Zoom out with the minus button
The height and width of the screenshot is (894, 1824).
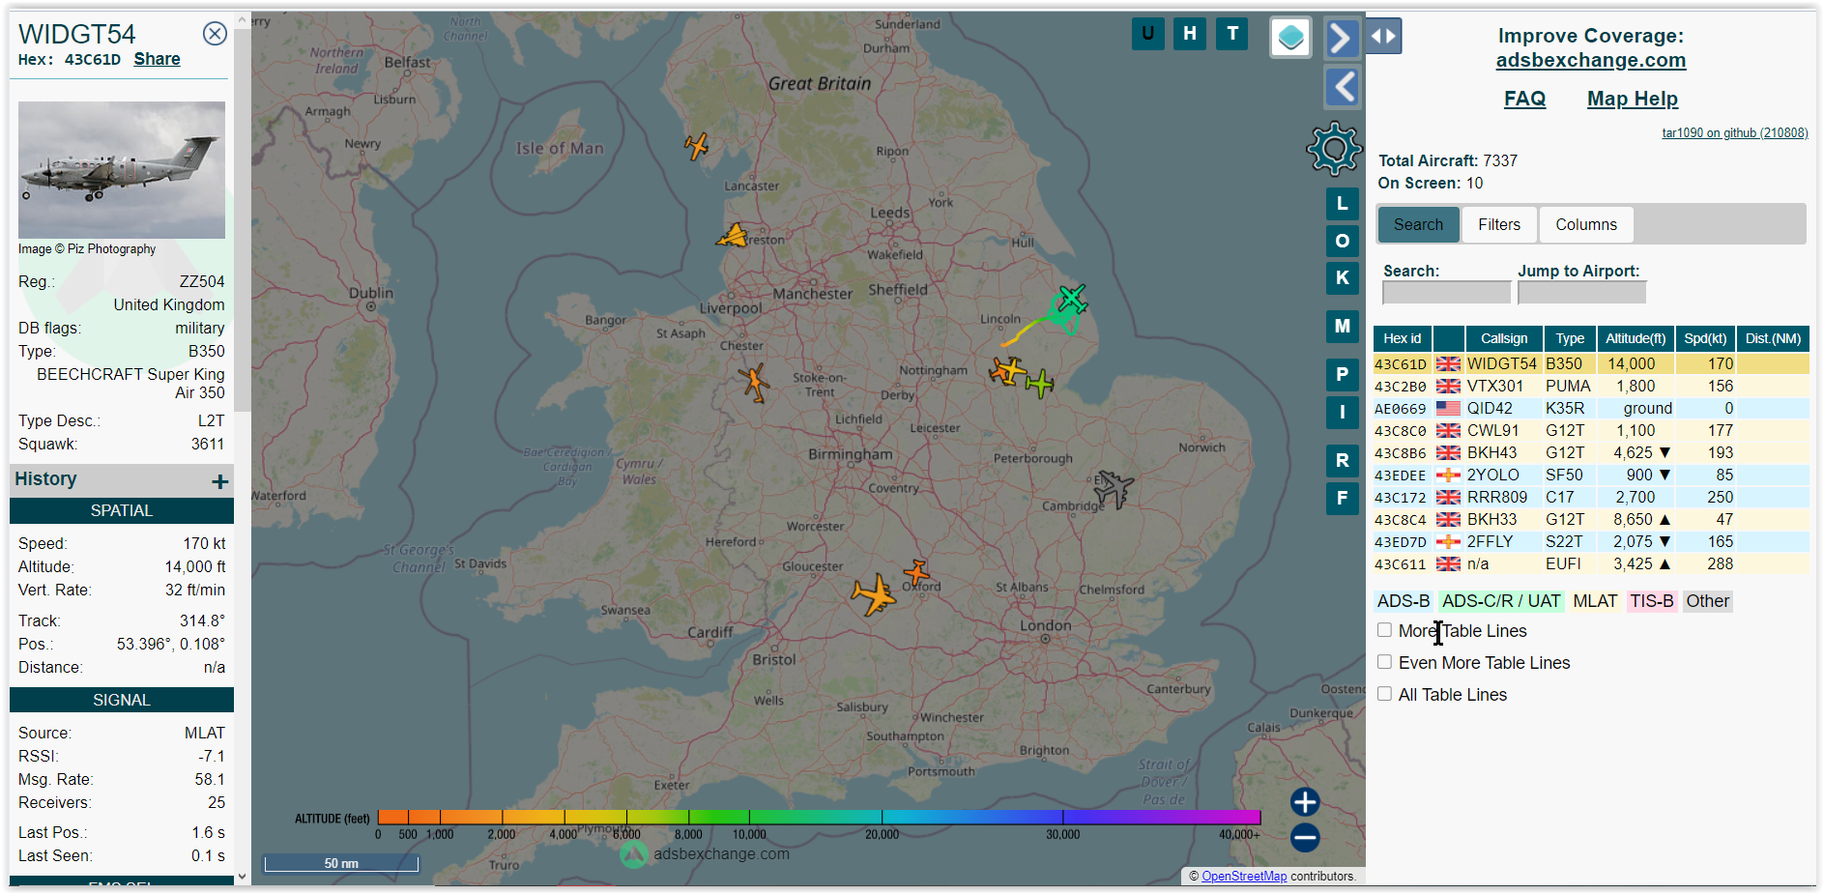point(1305,838)
